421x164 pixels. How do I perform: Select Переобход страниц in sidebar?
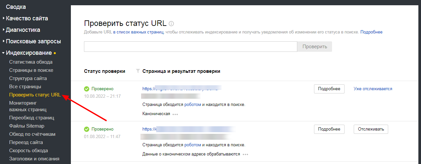32,118
